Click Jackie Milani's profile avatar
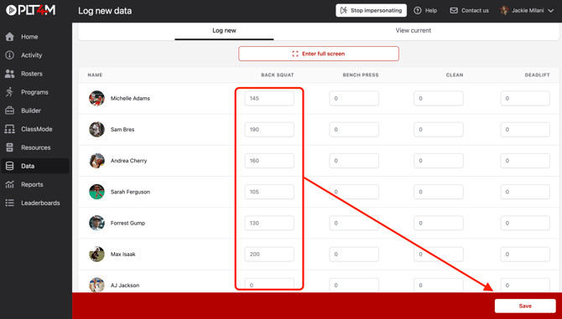This screenshot has width=562, height=319. (x=504, y=10)
